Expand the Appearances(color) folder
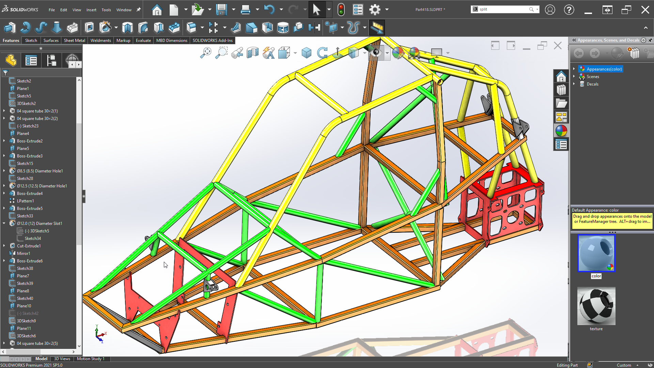Screen dimensions: 654x368 pos(574,69)
